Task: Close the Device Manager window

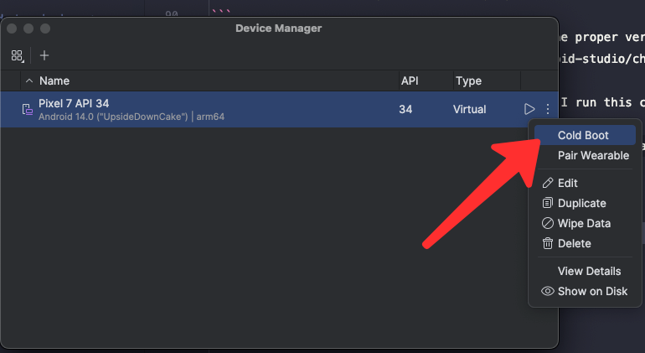Action: pyautogui.click(x=12, y=29)
